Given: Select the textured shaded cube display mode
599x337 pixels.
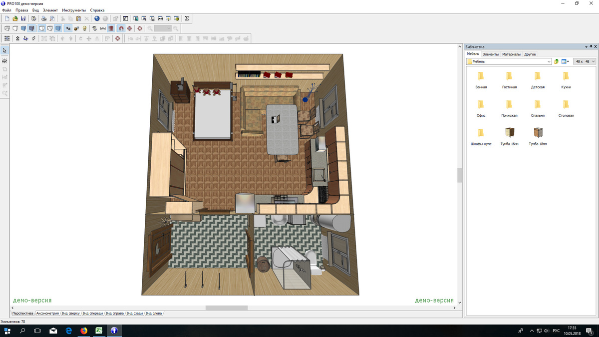Looking at the screenshot, I should [31, 28].
